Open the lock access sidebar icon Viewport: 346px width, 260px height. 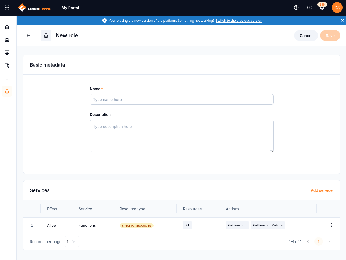7,91
